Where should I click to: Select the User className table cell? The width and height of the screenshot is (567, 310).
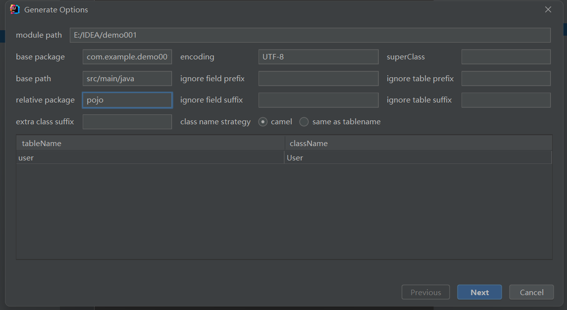pos(417,157)
